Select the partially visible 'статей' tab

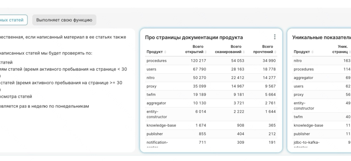[x=13, y=20]
